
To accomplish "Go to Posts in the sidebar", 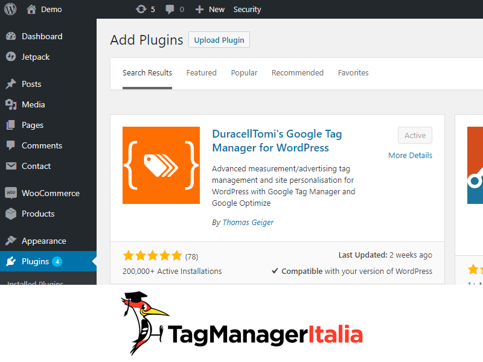I will 31,84.
